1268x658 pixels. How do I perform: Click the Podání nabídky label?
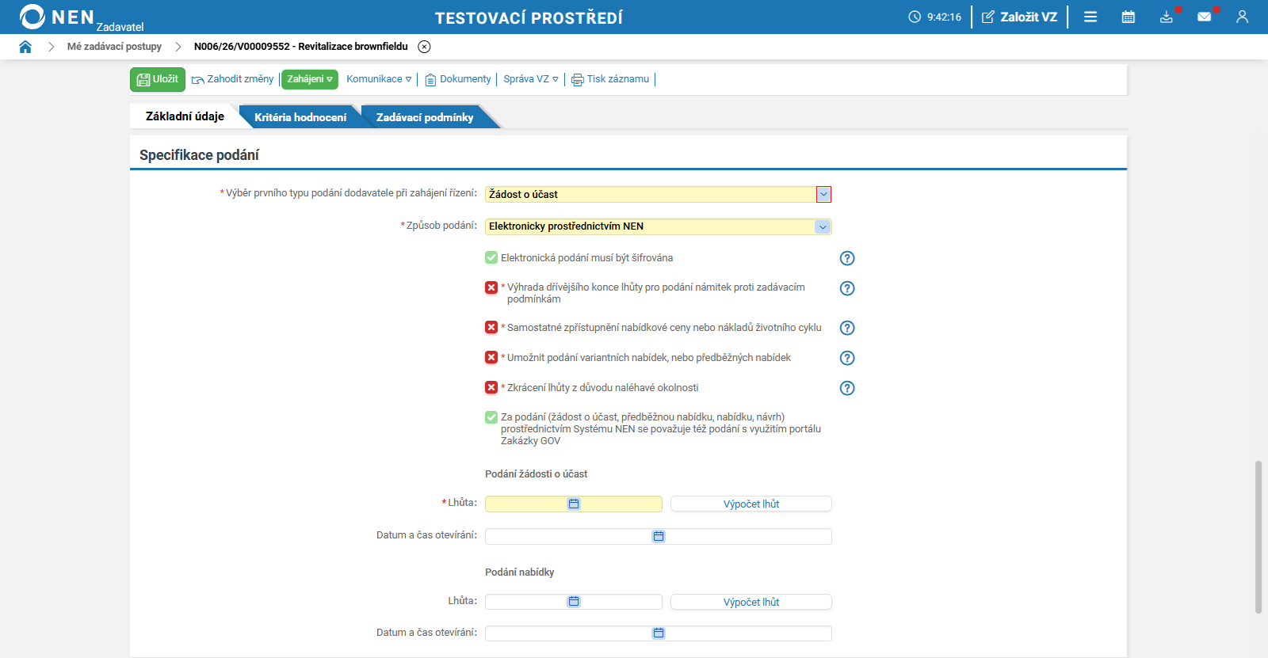pyautogui.click(x=520, y=572)
